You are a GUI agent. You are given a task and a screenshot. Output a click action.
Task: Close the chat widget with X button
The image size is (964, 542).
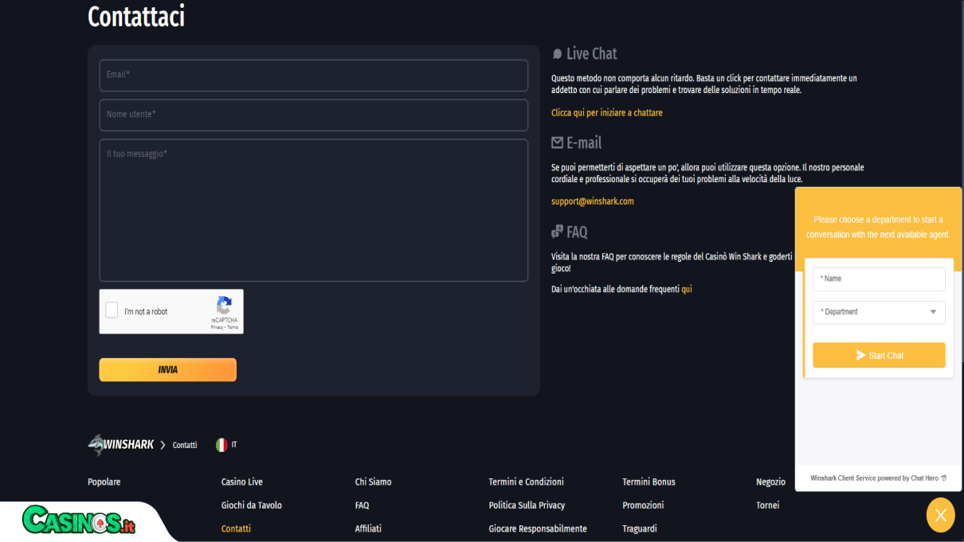pyautogui.click(x=940, y=515)
